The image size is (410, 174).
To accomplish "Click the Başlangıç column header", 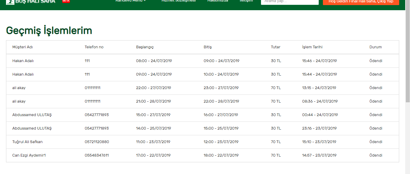I will (x=145, y=47).
